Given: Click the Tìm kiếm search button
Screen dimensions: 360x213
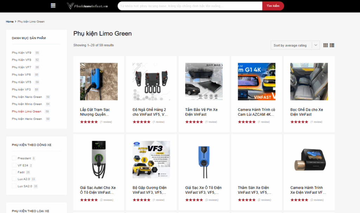Looking at the screenshot, I should [x=273, y=6].
